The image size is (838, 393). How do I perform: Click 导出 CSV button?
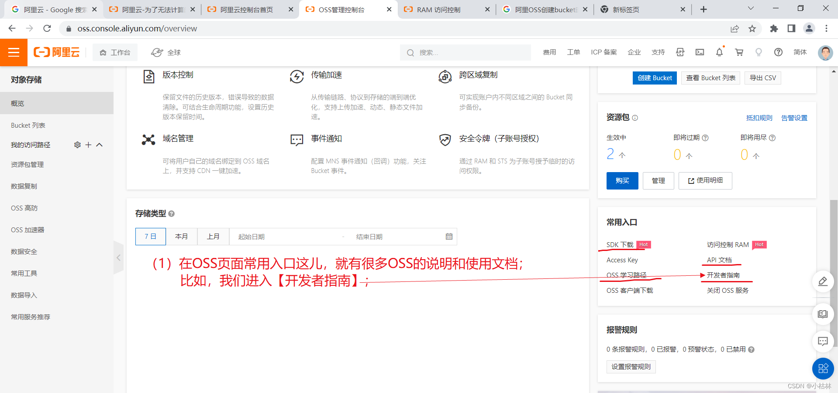pos(763,78)
